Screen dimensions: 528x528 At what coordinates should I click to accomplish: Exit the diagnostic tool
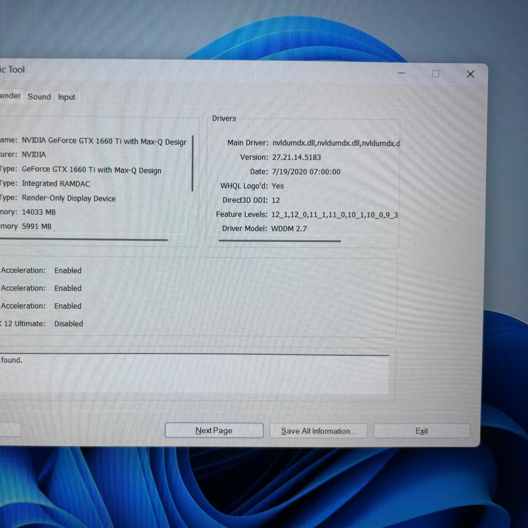coord(421,431)
